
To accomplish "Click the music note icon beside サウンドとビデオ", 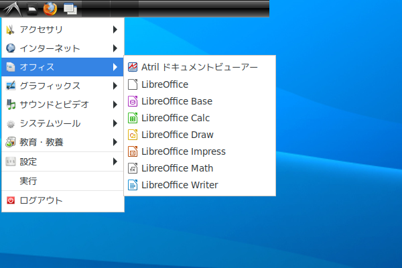I will 11,105.
